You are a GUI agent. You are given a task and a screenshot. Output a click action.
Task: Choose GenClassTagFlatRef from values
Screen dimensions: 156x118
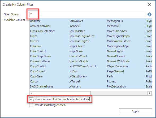81,36
